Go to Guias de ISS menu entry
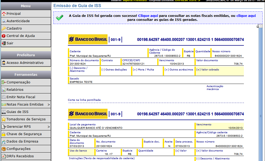The height and width of the screenshot is (161, 265). (x=17, y=112)
